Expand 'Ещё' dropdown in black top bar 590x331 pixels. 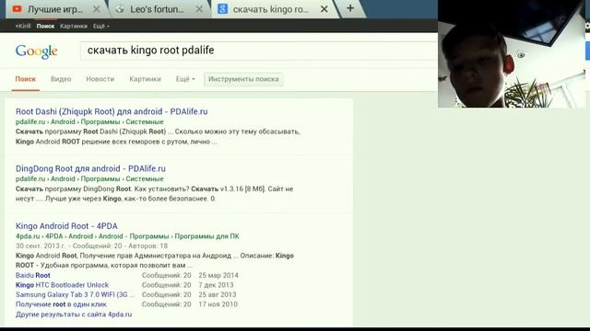tap(101, 26)
